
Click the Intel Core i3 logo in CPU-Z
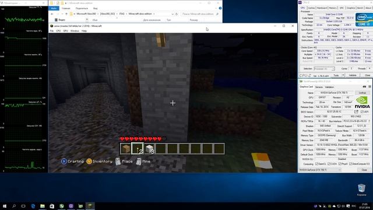pyautogui.click(x=364, y=19)
